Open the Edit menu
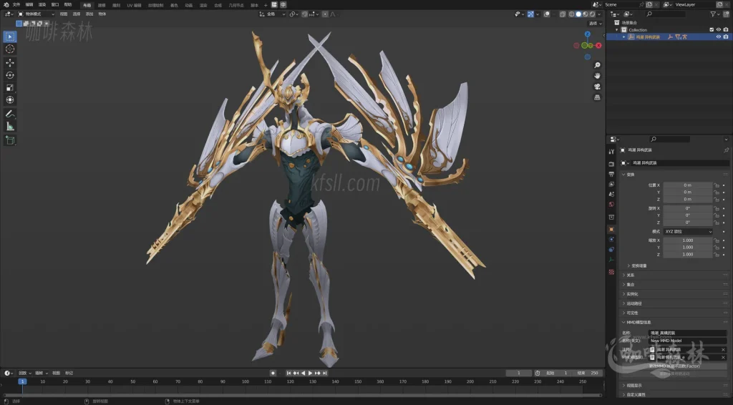 (29, 5)
